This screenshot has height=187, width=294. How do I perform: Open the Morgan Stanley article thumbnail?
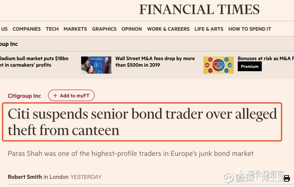[x=96, y=65]
